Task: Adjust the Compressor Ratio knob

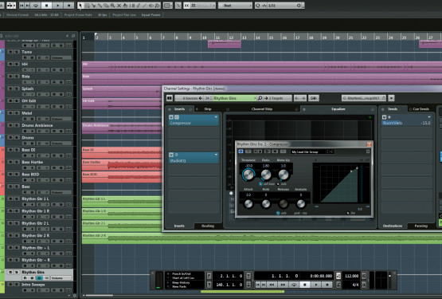Action: 266,175
